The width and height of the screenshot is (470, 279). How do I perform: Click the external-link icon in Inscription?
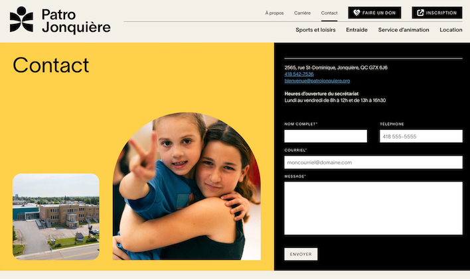point(420,13)
